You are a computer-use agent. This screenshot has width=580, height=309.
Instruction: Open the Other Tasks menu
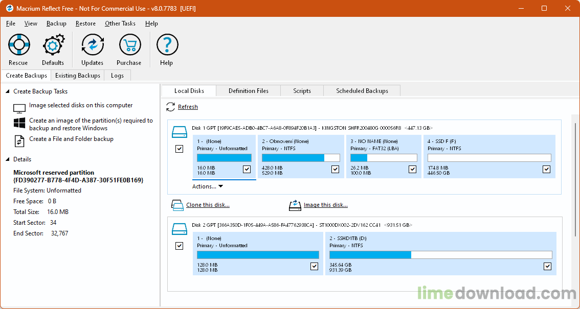click(x=120, y=23)
